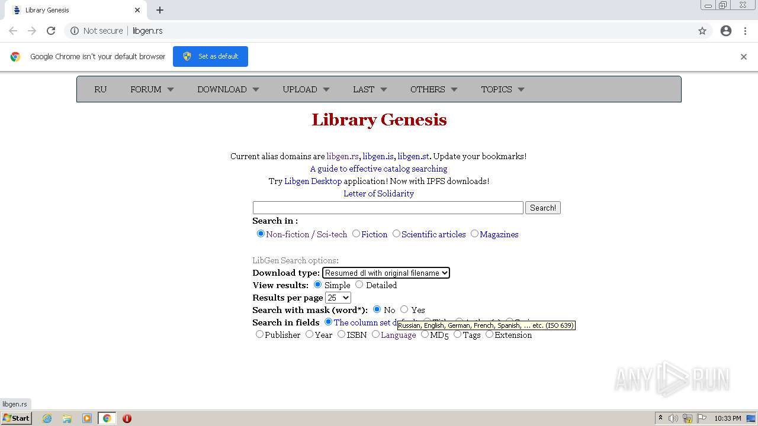Select the Magazines radio button

pyautogui.click(x=474, y=234)
